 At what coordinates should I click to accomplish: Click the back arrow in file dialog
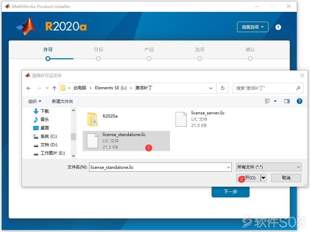(29, 88)
